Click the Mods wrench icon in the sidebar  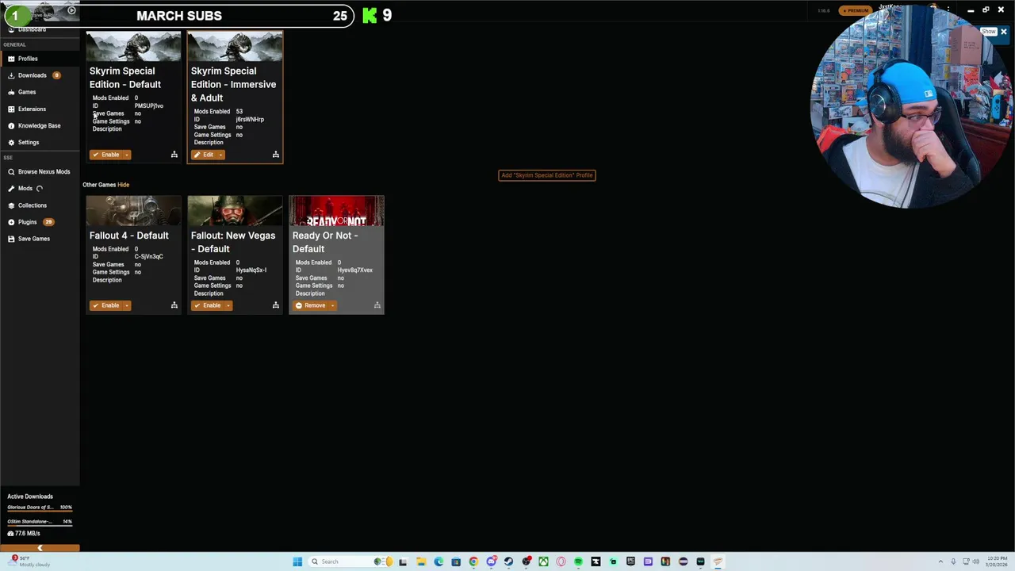pyautogui.click(x=11, y=189)
